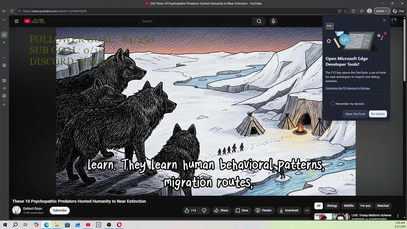
Task: Open the Edge profile avatar
Action: pos(369,11)
